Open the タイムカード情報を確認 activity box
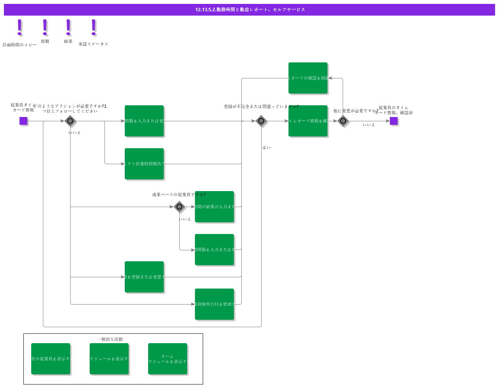This screenshot has width=499, height=388. coord(308,121)
